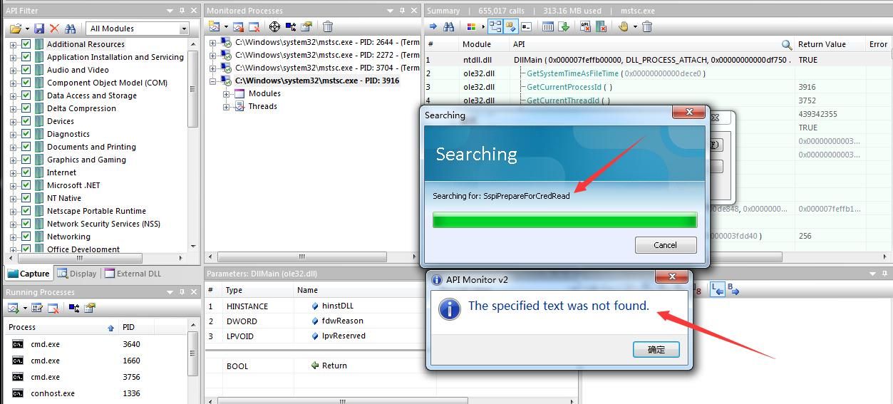This screenshot has width=893, height=404.
Task: Save the API filter with floppy icon
Action: [x=39, y=29]
